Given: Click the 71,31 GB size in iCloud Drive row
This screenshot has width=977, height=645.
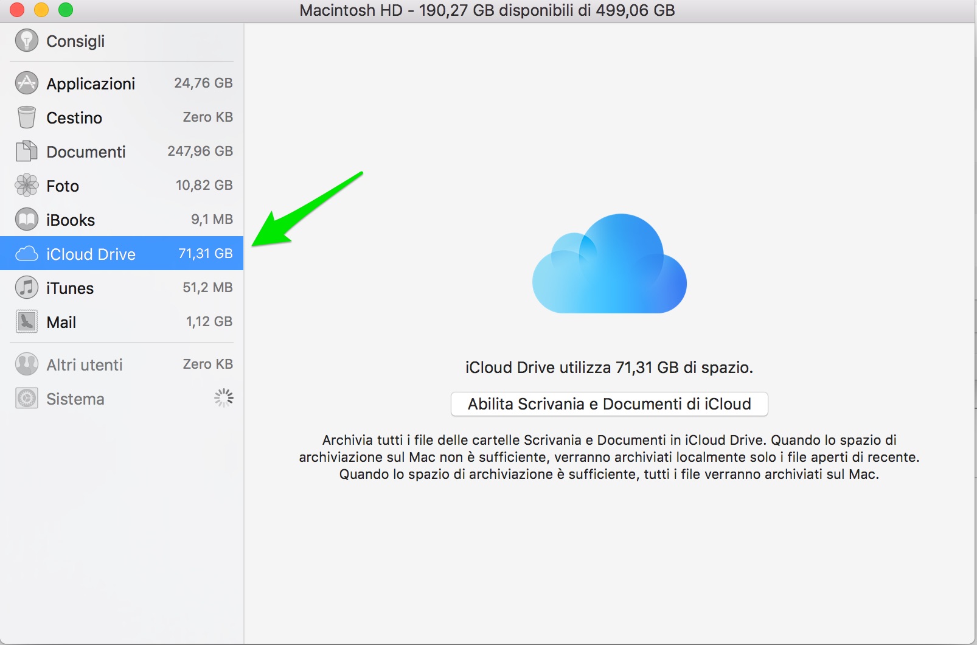Looking at the screenshot, I should click(206, 253).
